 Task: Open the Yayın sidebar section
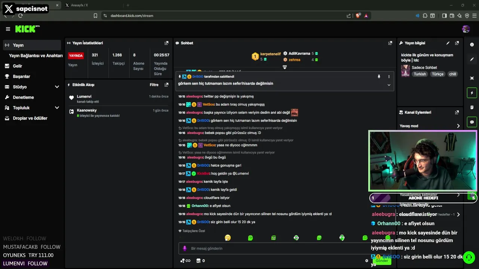tap(32, 45)
